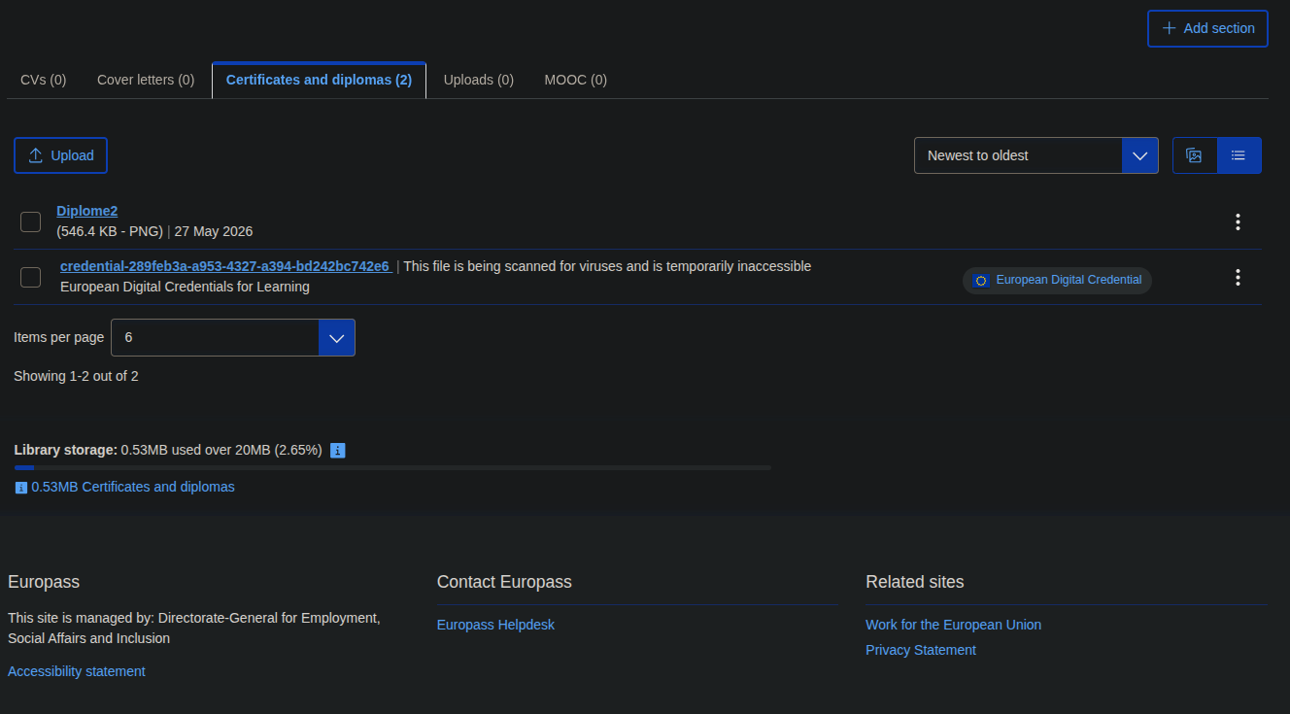The image size is (1290, 714).
Task: Click the Library storage info icon
Action: click(338, 450)
